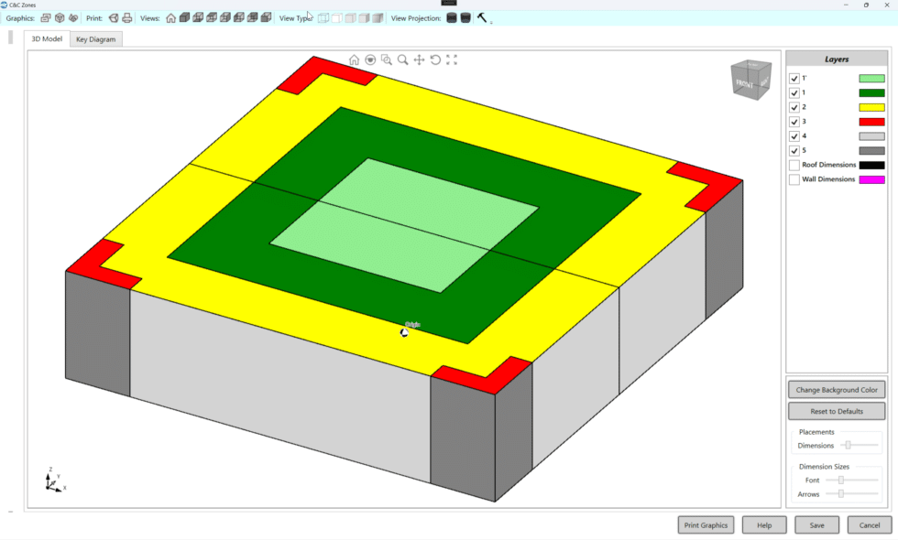
Task: Switch to the 3D Model tab
Action: click(x=47, y=38)
